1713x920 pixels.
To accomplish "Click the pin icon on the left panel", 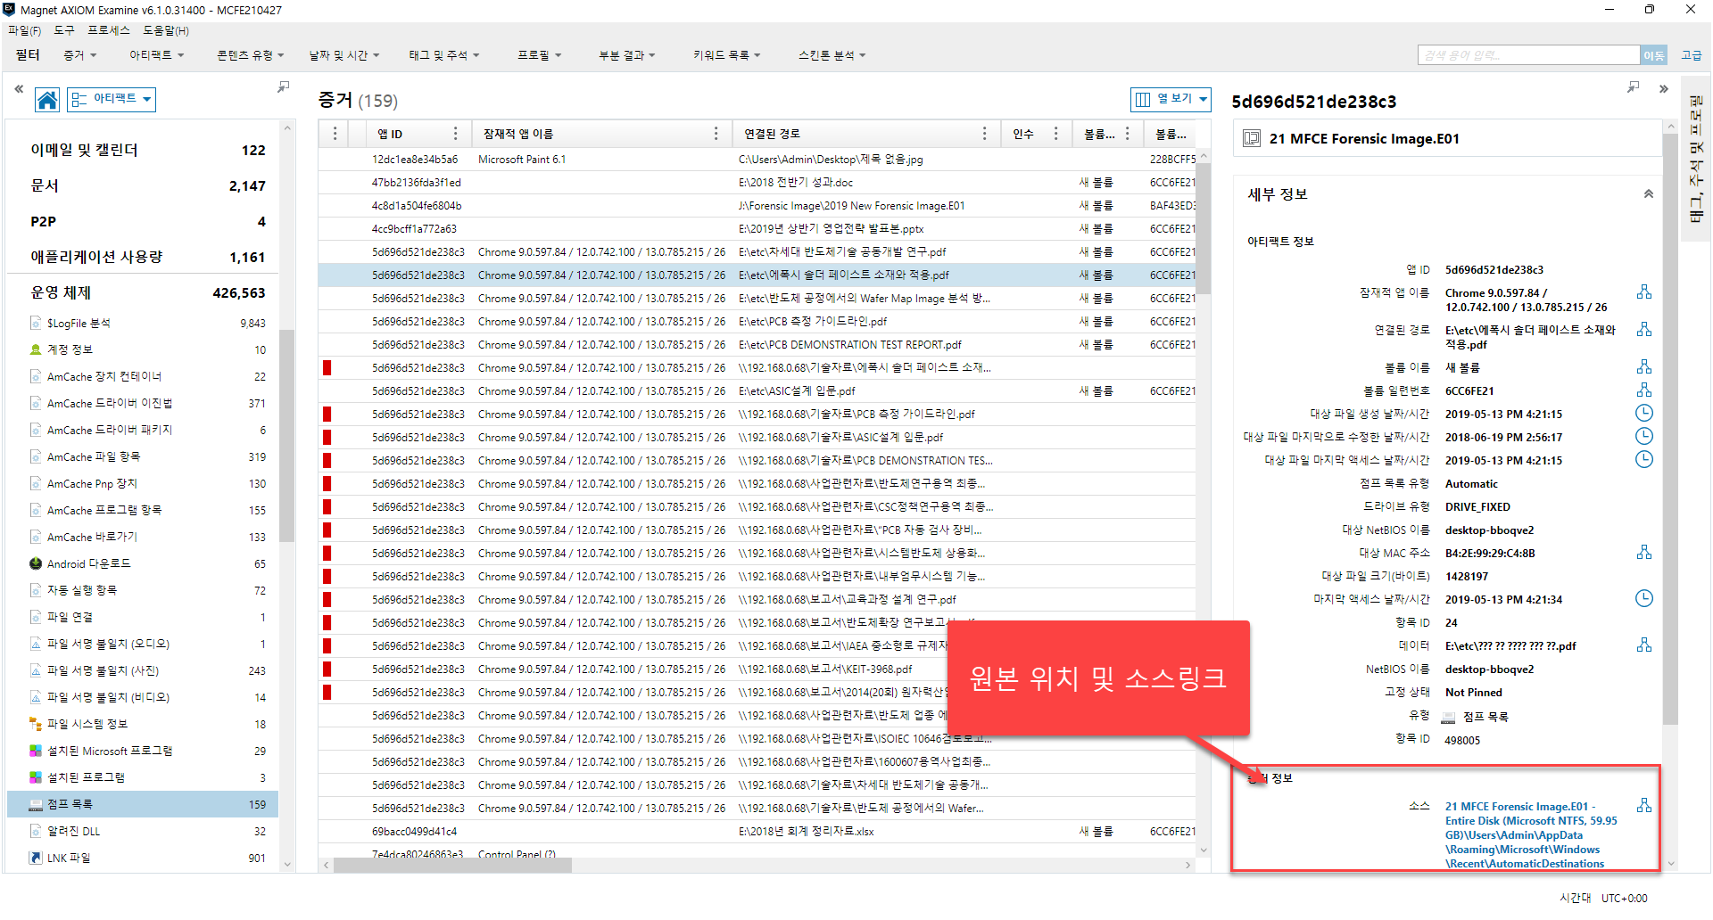I will click(283, 87).
